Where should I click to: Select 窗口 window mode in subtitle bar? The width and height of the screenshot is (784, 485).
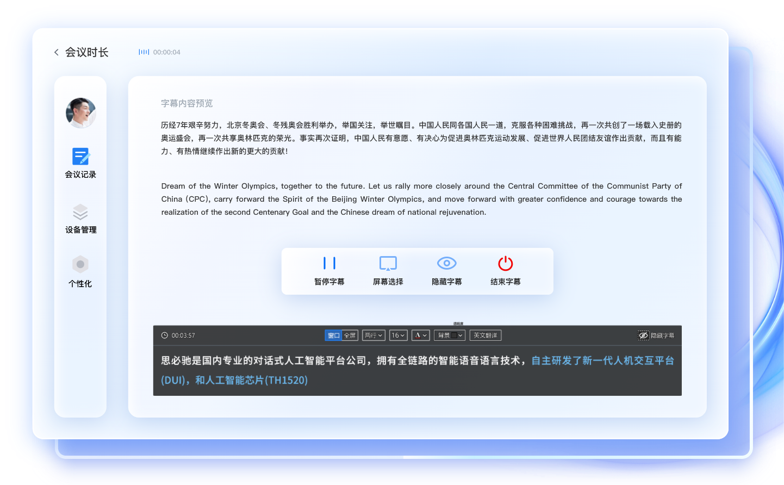click(333, 335)
